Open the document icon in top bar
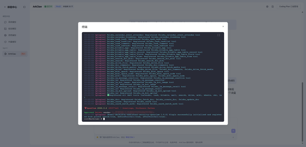The image size is (306, 147). click(x=273, y=7)
